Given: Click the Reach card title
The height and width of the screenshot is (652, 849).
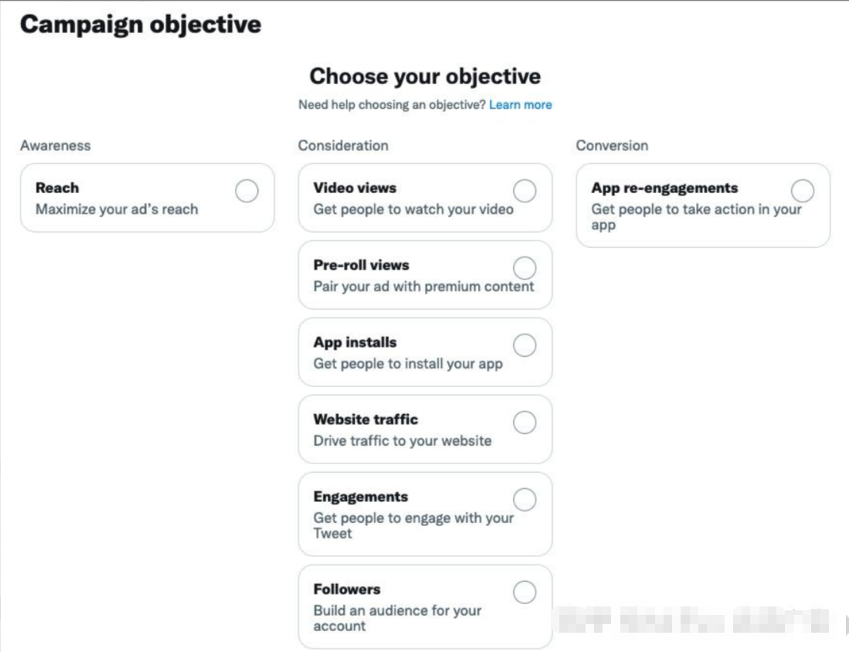Looking at the screenshot, I should click(x=57, y=188).
